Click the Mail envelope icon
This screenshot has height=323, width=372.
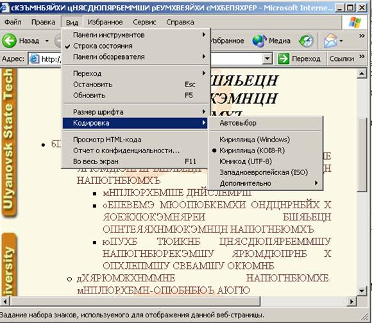pyautogui.click(x=330, y=41)
